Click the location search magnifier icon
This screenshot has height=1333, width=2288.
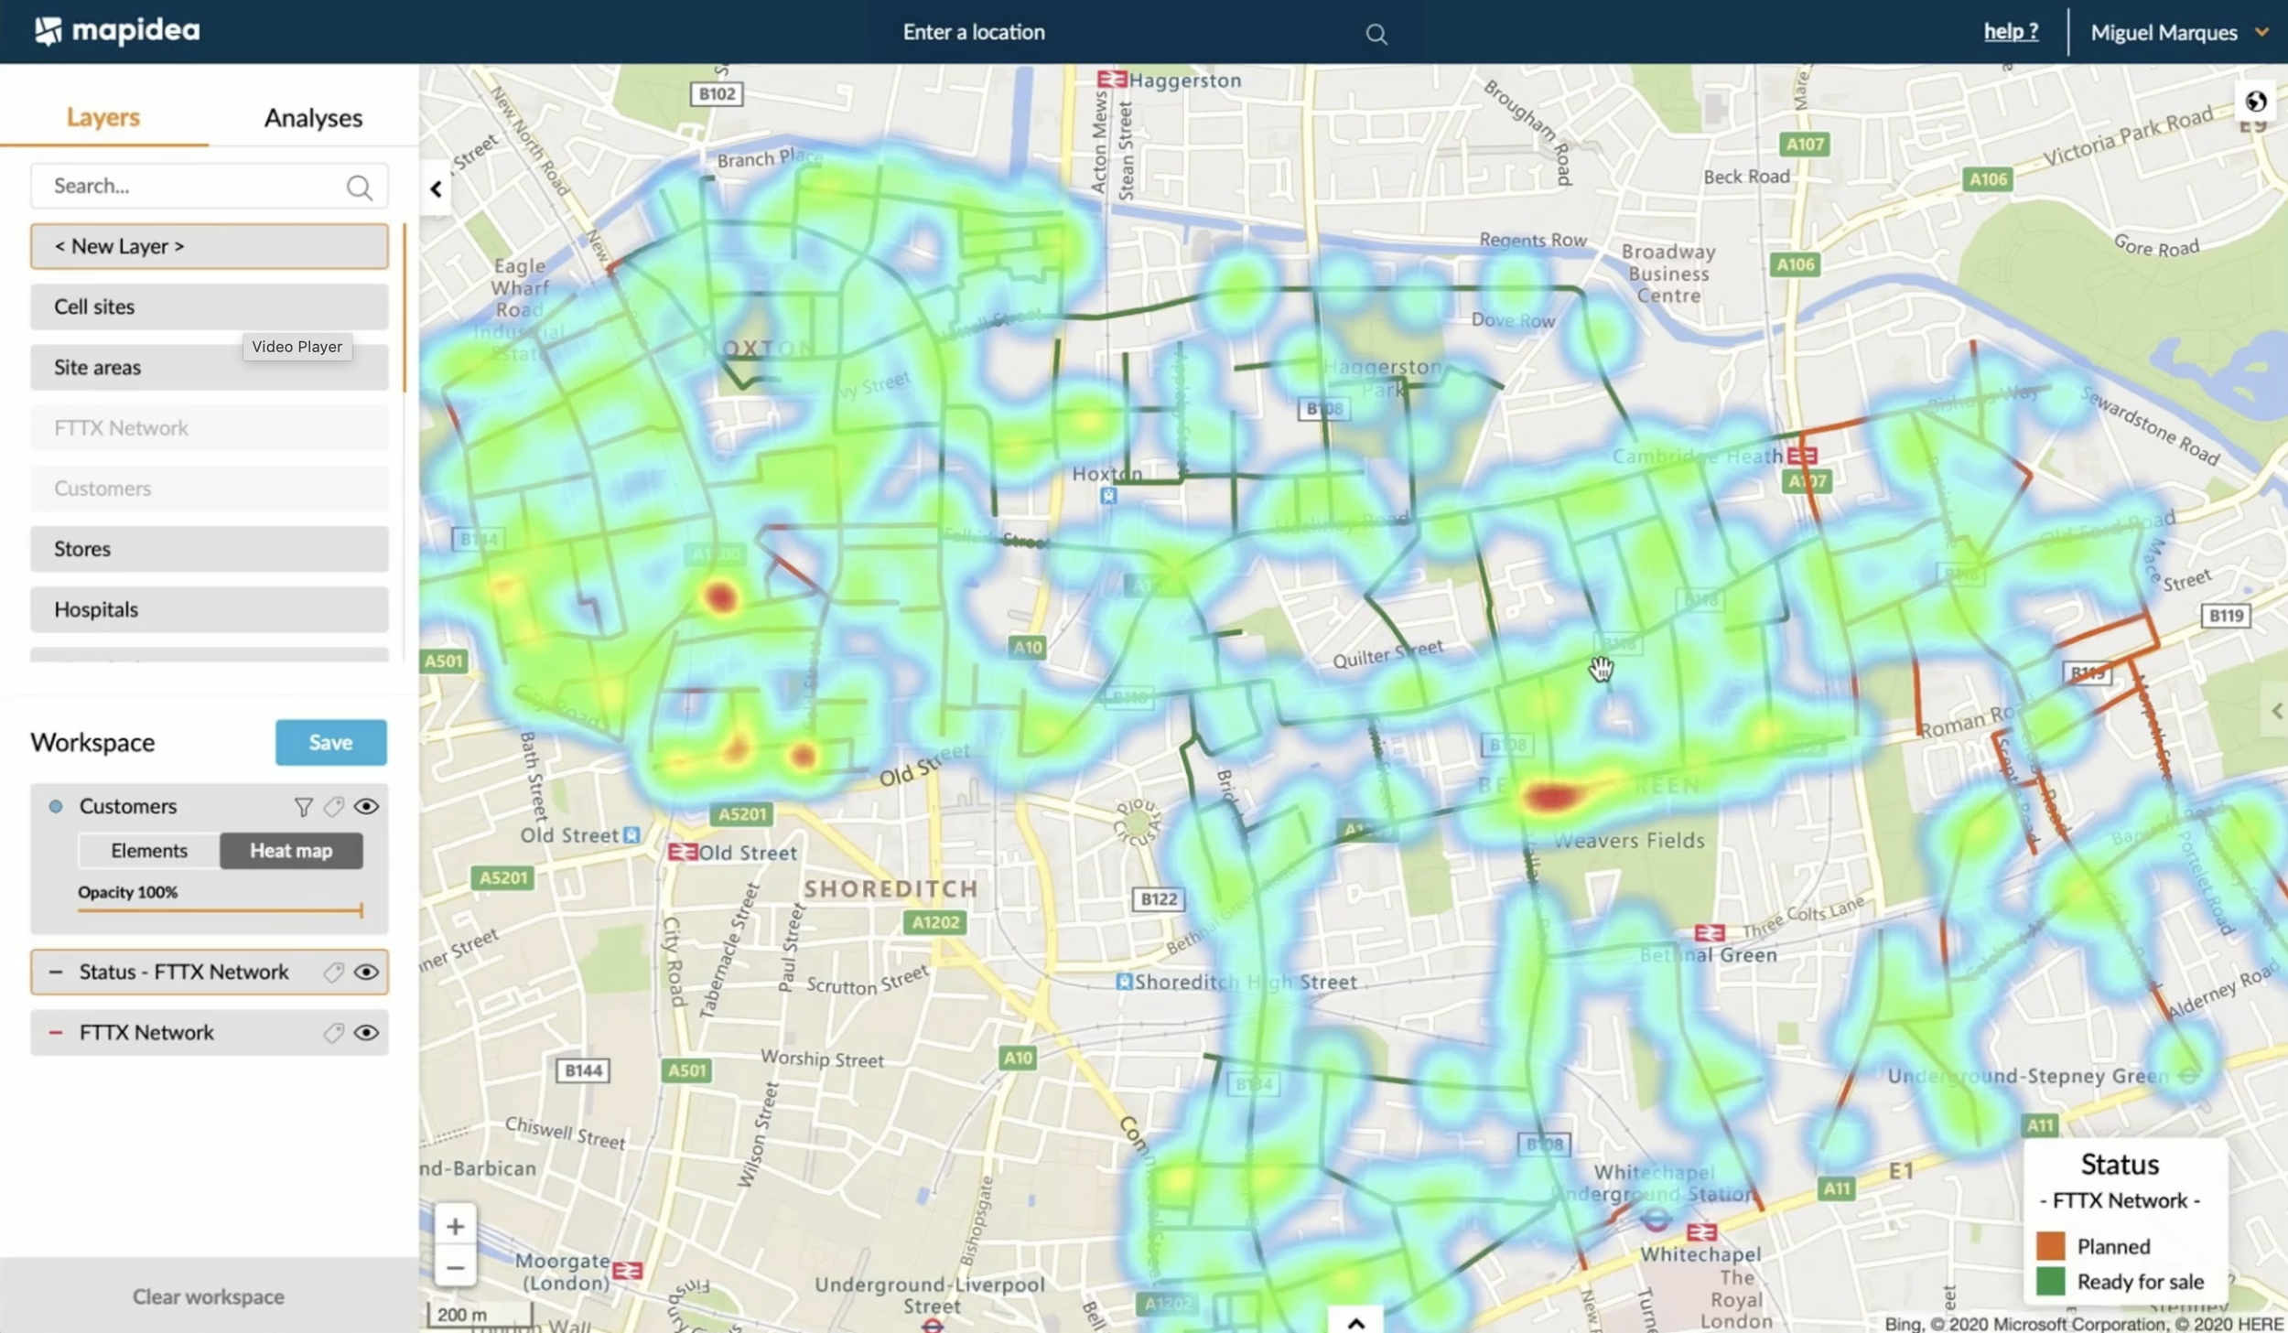click(1376, 35)
